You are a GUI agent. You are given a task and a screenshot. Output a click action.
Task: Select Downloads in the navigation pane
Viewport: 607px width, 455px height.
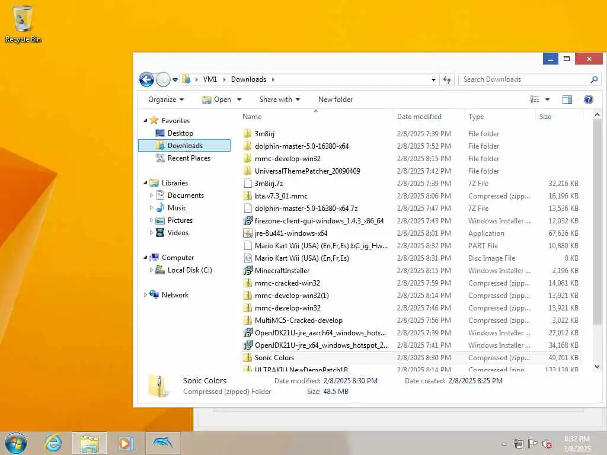coord(184,146)
